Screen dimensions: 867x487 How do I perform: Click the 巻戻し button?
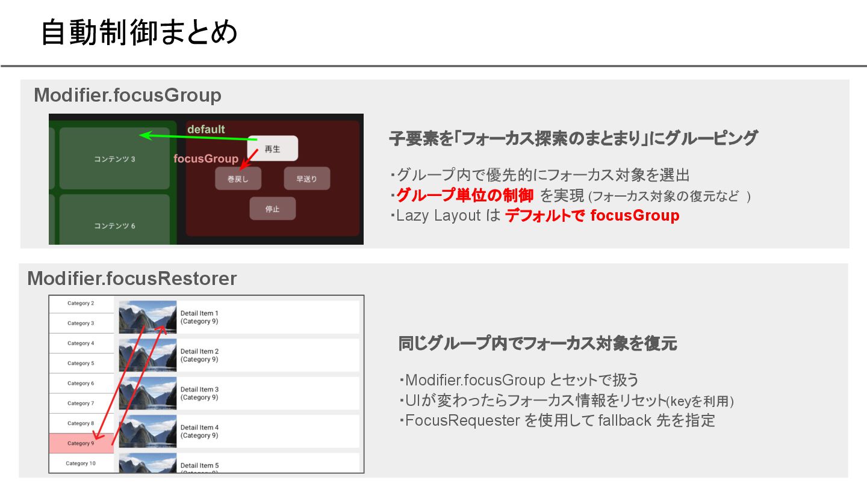pos(238,179)
